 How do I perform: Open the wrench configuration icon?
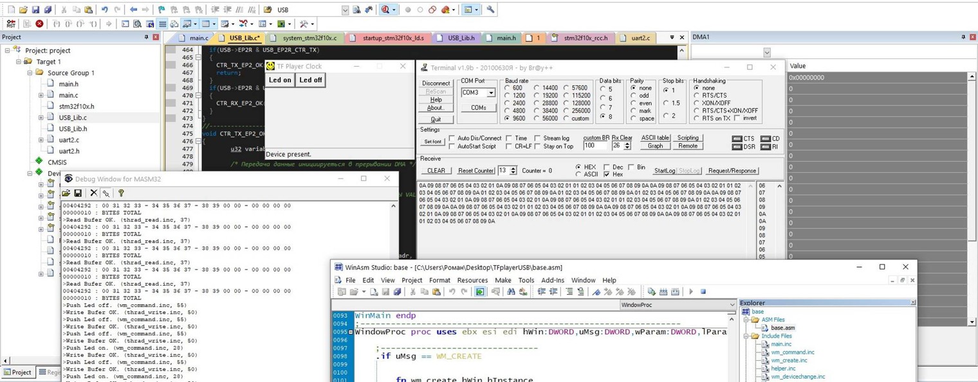pos(490,10)
